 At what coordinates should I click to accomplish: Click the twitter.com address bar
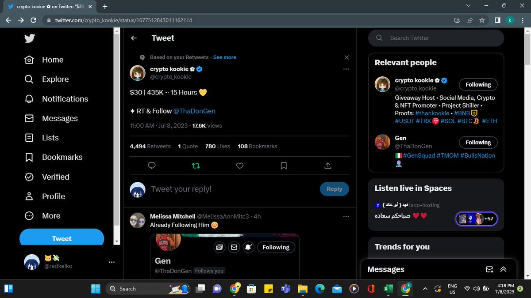tap(248, 20)
